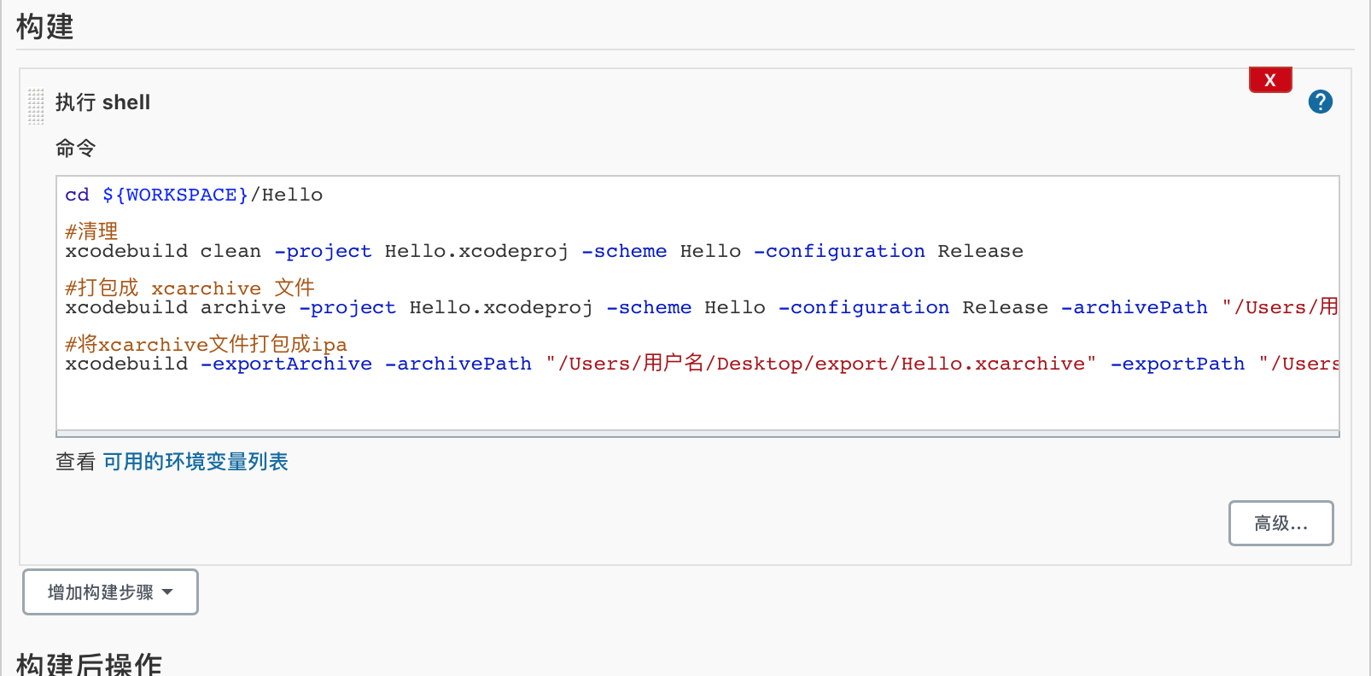Viewport: 1371px width, 676px height.
Task: Click the resize bar below the command textarea
Action: pyautogui.click(x=697, y=434)
